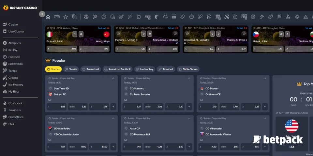
Task: Select the horse racing icon
Action: (165, 17)
